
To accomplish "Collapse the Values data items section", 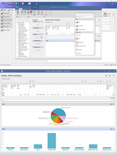I will (33, 34).
